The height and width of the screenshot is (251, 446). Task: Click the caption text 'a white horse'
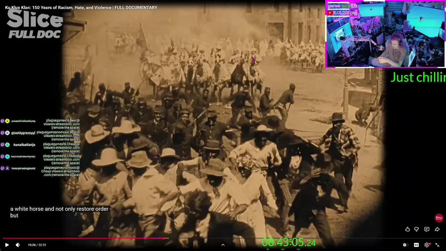(26, 209)
